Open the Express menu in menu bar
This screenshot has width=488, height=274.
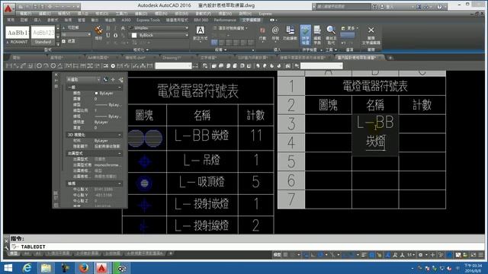coord(265,14)
